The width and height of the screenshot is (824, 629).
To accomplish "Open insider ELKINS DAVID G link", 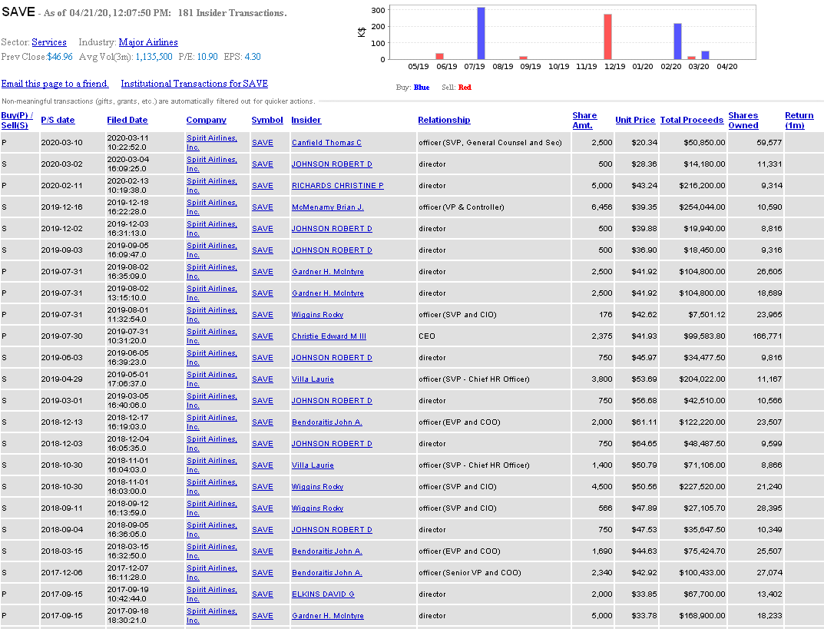I will pos(323,594).
